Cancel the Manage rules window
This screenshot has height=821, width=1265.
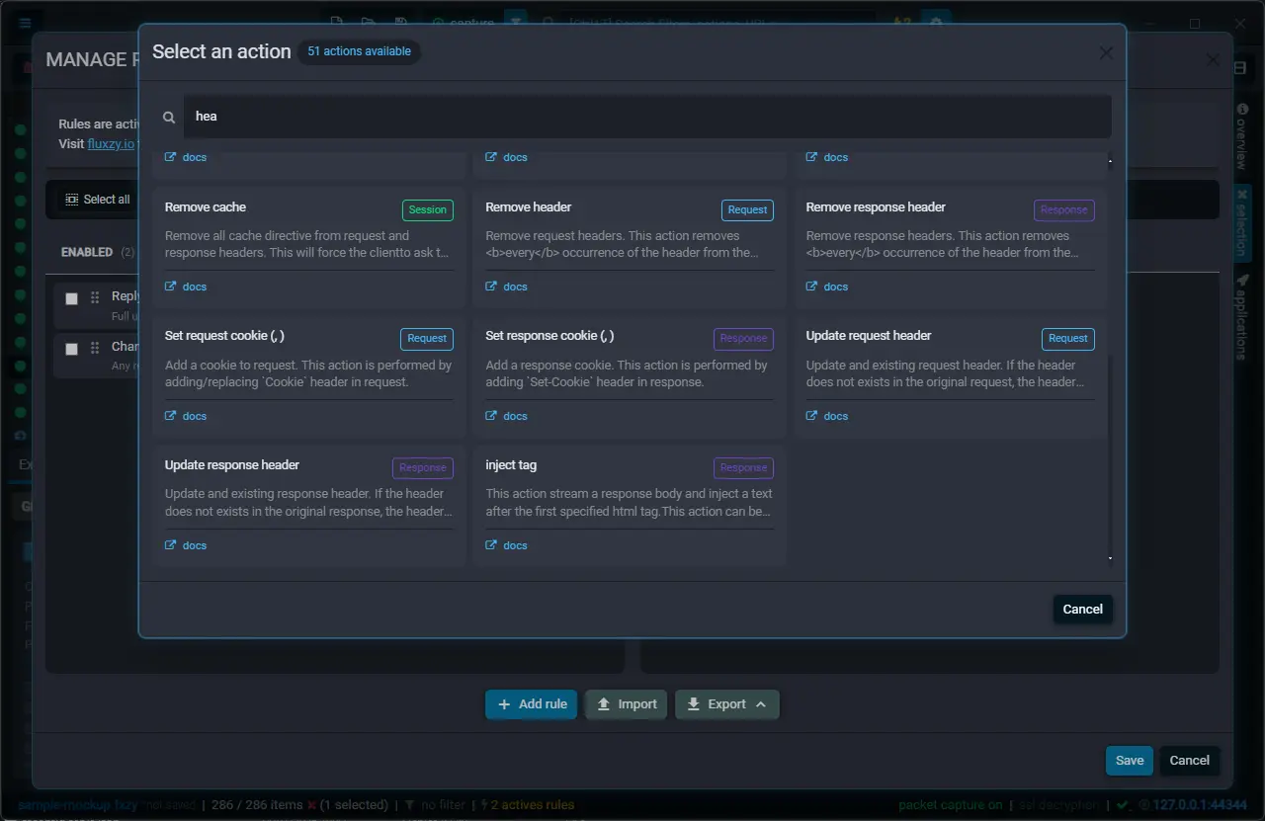coord(1189,761)
